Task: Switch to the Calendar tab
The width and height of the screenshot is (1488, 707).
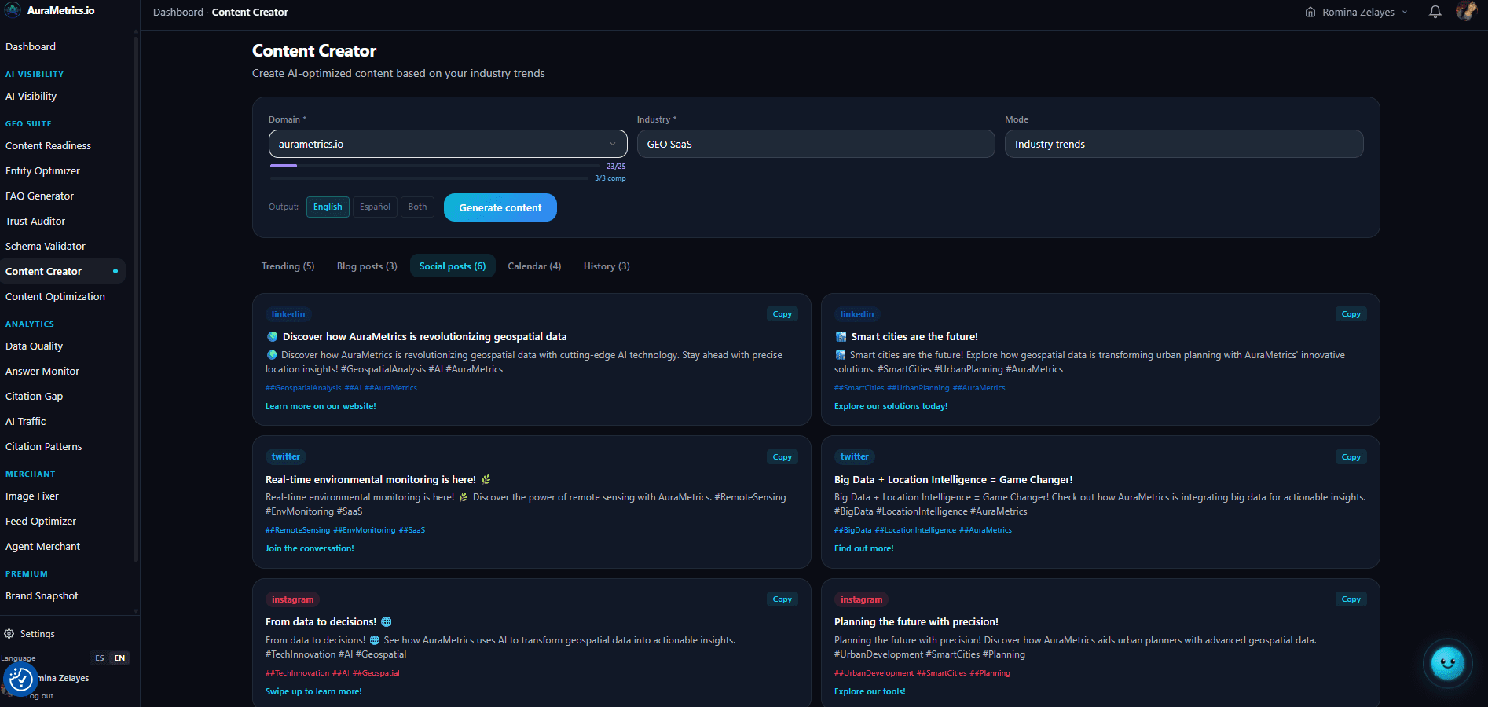Action: [534, 266]
